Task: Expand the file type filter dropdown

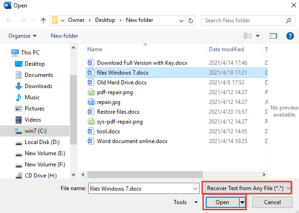Action: (x=289, y=188)
